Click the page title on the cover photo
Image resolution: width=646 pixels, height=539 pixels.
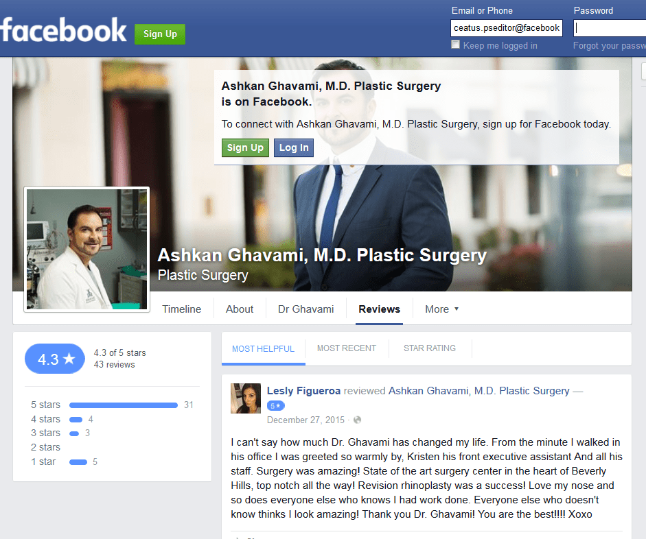[322, 255]
